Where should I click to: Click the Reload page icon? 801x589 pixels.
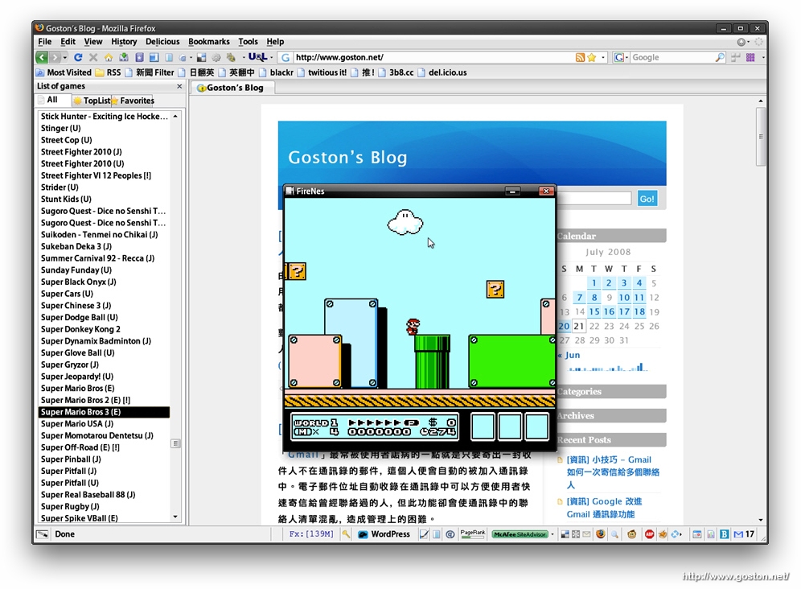coord(78,57)
